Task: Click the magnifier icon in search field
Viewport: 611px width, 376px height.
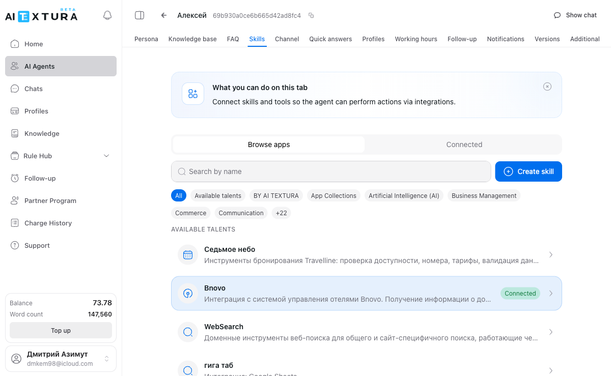Action: point(181,171)
